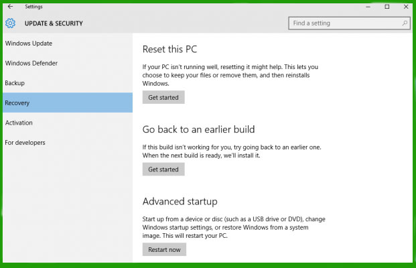Click the magnifier icon in search box
This screenshot has height=268, width=416.
coord(405,23)
